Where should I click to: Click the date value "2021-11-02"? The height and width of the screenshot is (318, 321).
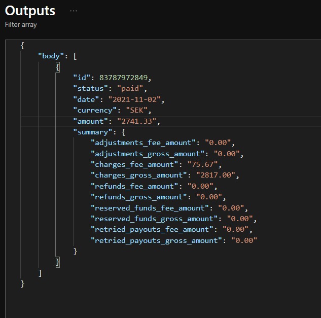pos(134,99)
